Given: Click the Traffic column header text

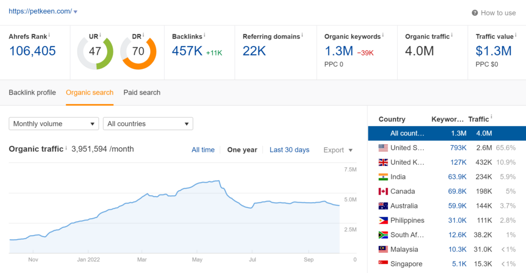Looking at the screenshot, I should pyautogui.click(x=478, y=119).
